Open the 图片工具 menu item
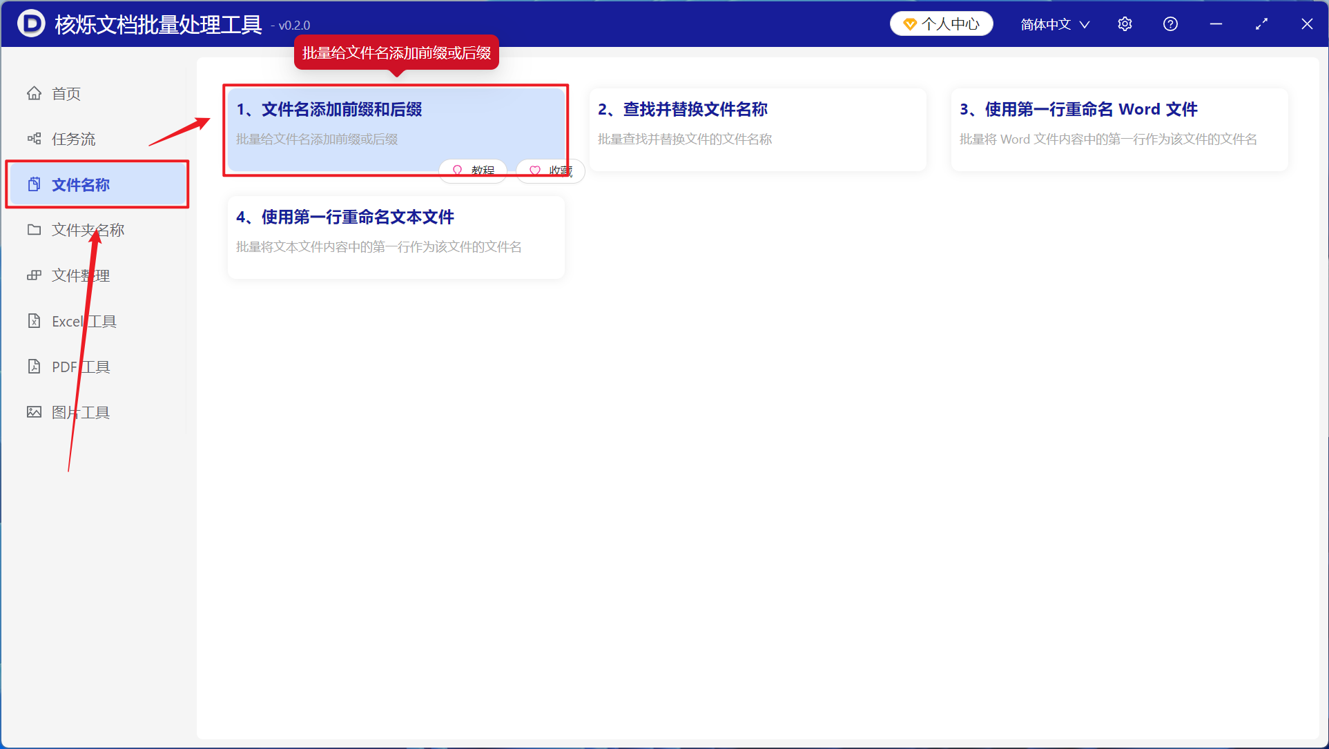Image resolution: width=1329 pixels, height=749 pixels. [x=97, y=412]
